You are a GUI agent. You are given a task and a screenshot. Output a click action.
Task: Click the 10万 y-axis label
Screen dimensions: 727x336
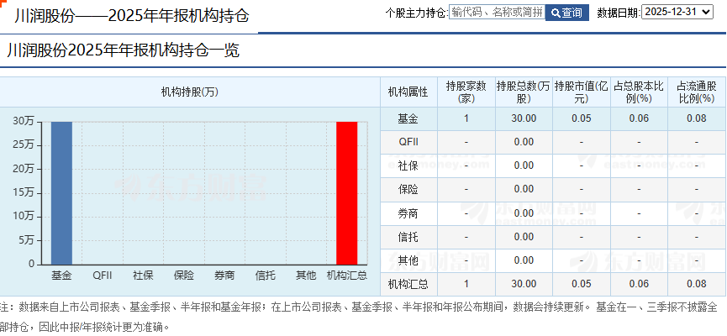click(24, 217)
